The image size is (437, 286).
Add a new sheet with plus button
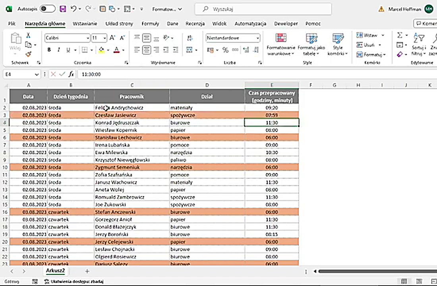(x=87, y=271)
